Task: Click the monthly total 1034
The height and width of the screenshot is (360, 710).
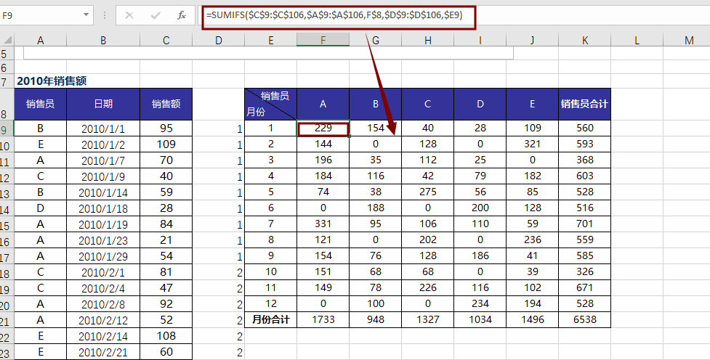Action: coord(480,320)
